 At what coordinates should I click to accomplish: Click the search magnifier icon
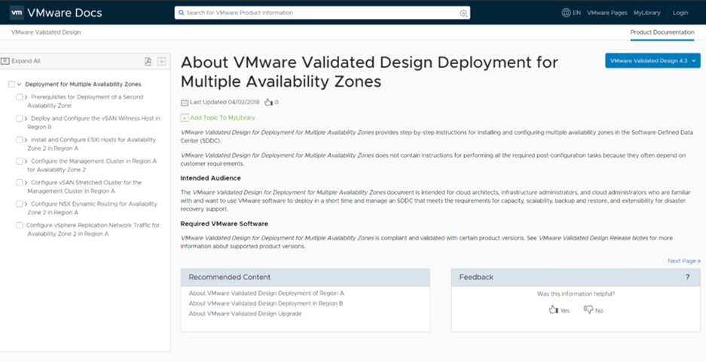click(181, 13)
